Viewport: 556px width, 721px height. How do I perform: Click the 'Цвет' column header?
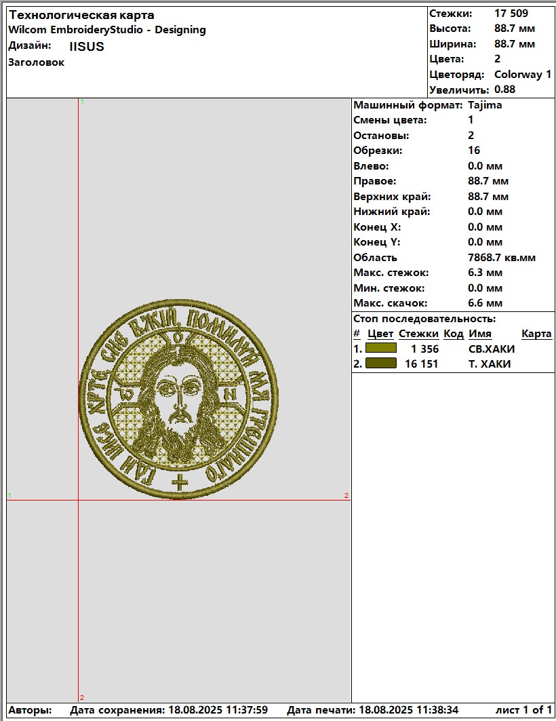coord(380,334)
